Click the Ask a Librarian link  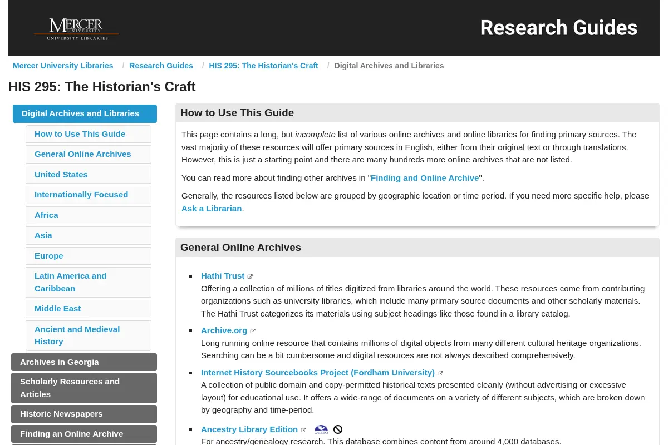pos(212,209)
